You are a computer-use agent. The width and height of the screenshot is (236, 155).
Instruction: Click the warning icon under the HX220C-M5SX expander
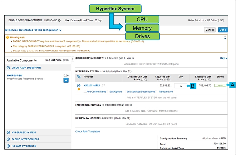point(79,89)
